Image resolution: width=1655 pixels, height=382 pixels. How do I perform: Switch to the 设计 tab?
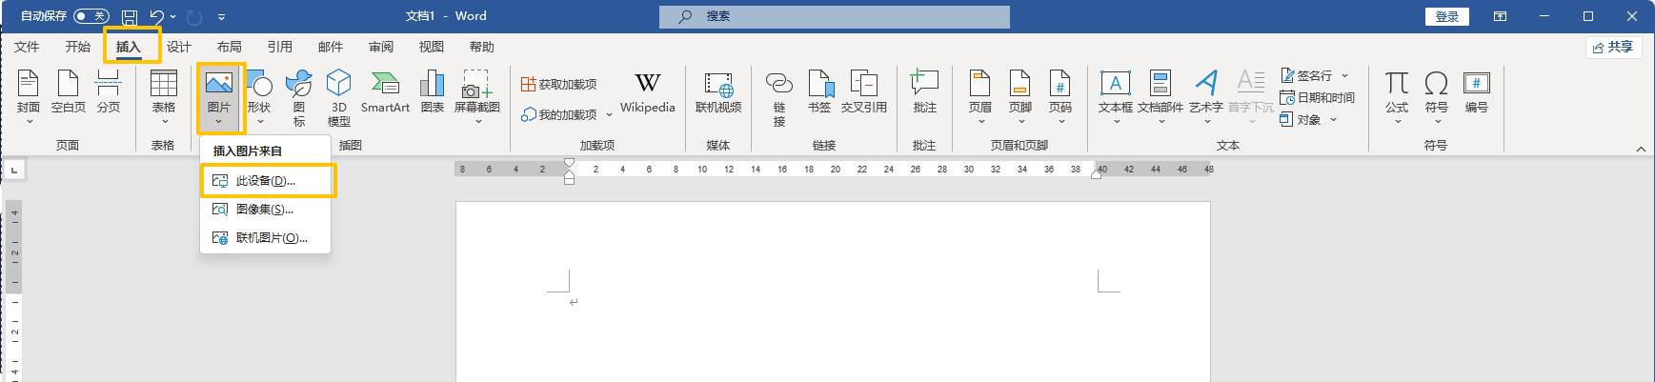(178, 47)
